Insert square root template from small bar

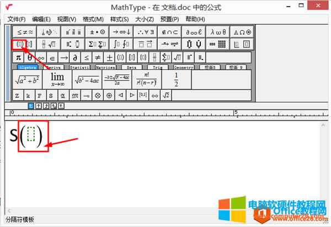click(x=177, y=57)
